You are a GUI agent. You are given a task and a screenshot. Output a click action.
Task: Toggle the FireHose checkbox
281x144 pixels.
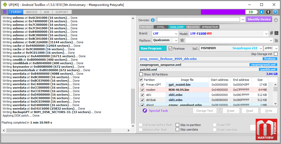point(170,48)
